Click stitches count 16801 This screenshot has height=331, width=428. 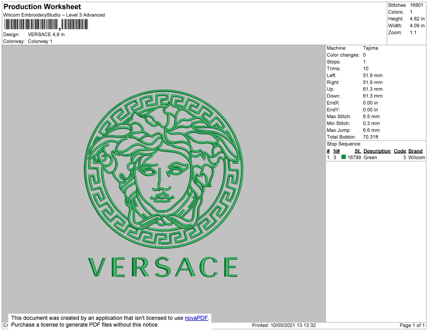click(x=416, y=5)
